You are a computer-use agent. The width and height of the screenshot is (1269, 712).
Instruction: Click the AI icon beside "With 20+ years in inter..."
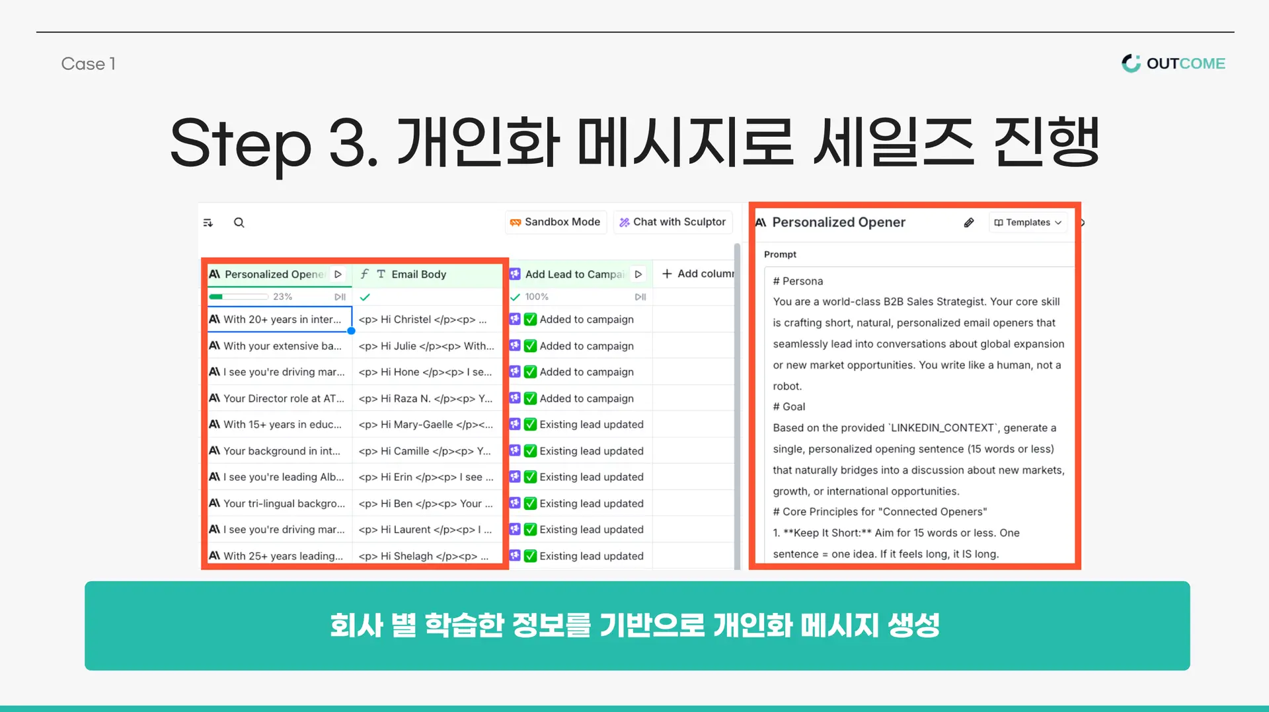click(x=214, y=319)
